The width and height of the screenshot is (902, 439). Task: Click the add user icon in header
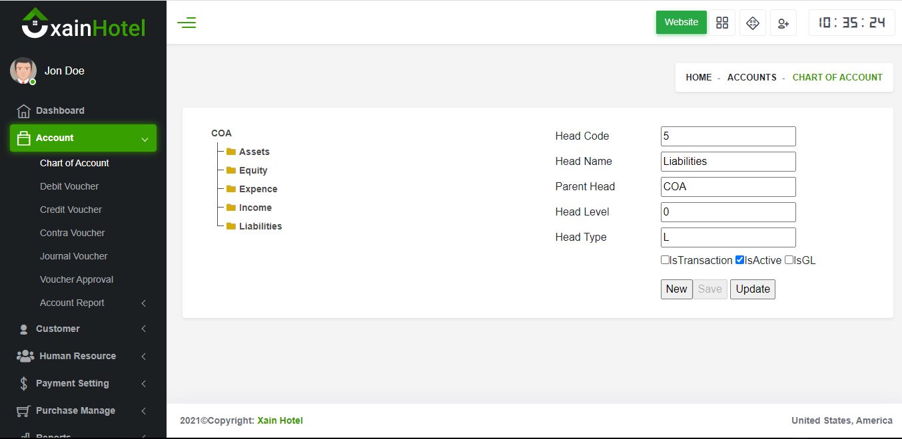[x=783, y=23]
